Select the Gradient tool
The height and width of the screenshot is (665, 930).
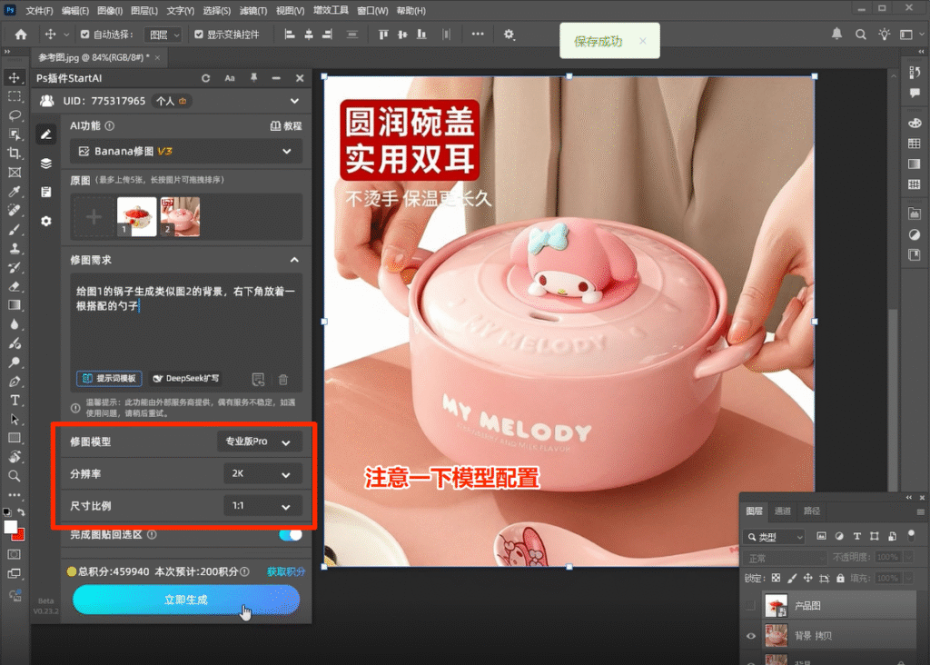tap(15, 305)
